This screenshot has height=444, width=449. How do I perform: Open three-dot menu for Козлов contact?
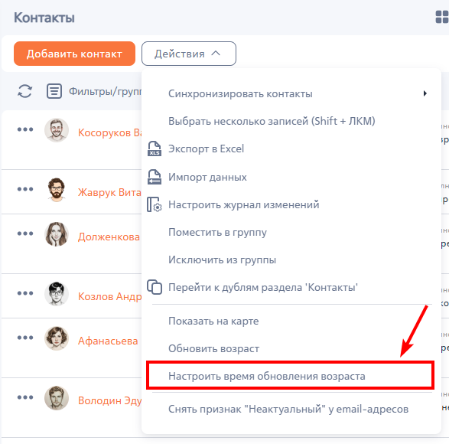click(25, 293)
